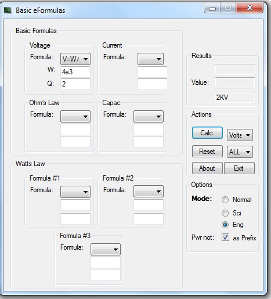Open the Watts Law Formula #3 dropdown
This screenshot has height=299, width=271.
106,249
